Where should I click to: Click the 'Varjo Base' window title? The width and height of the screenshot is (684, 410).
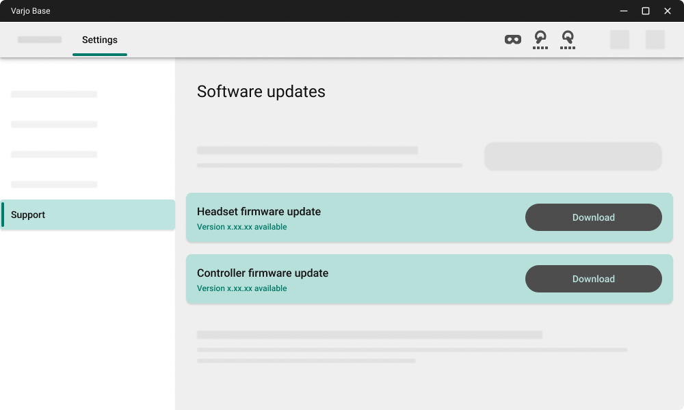pos(31,11)
